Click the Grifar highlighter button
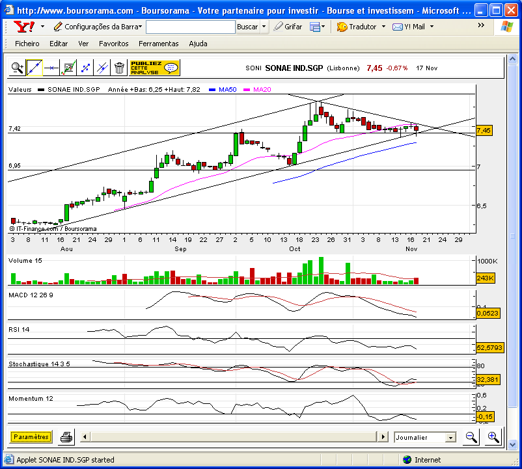The height and width of the screenshot is (469, 522). point(288,27)
